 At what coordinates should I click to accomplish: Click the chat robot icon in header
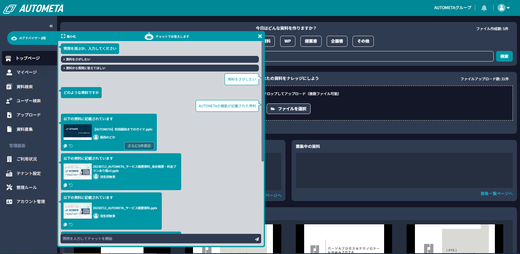point(149,37)
